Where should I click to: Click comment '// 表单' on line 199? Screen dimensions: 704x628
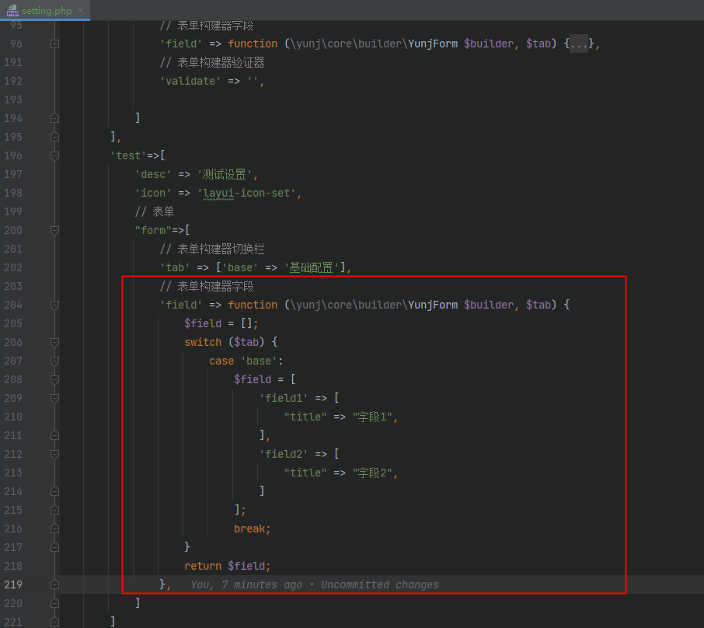155,211
